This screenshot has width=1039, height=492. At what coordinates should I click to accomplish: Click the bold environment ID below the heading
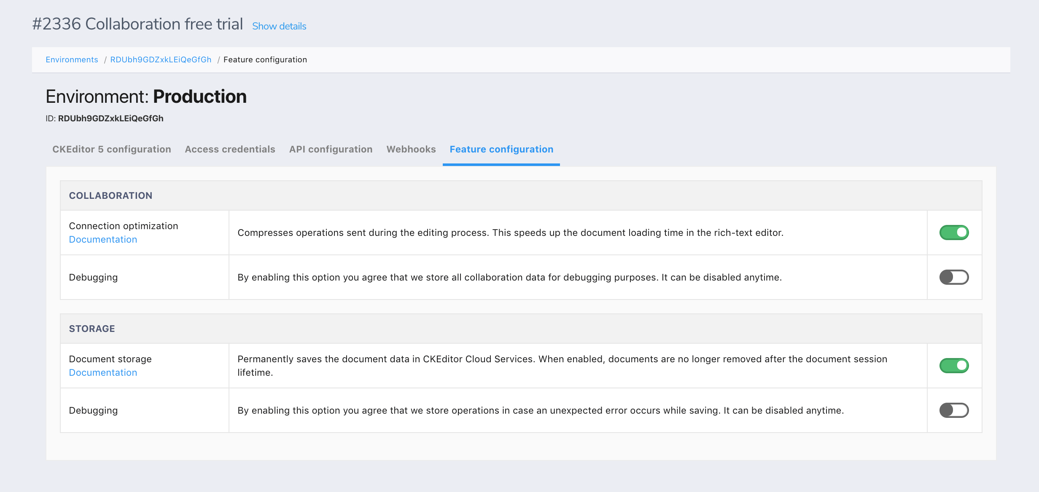[110, 119]
